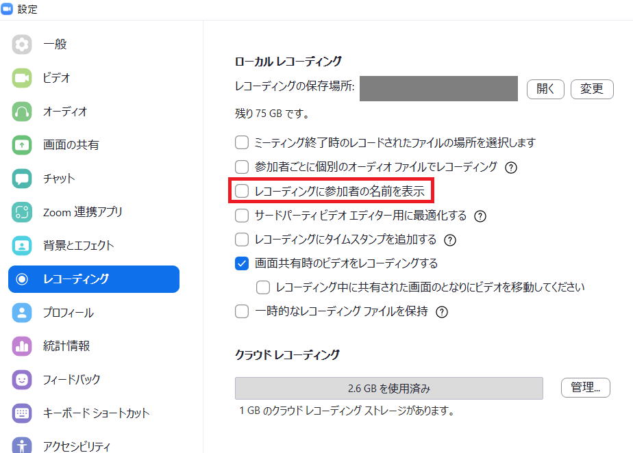633x453 pixels.
Task: Click the 管理... cloud recording button
Action: 585,388
